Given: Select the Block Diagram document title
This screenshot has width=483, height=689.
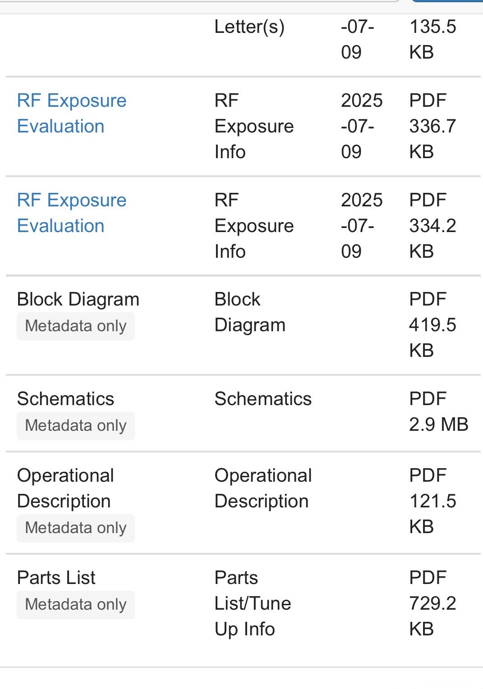Looking at the screenshot, I should pyautogui.click(x=78, y=299).
